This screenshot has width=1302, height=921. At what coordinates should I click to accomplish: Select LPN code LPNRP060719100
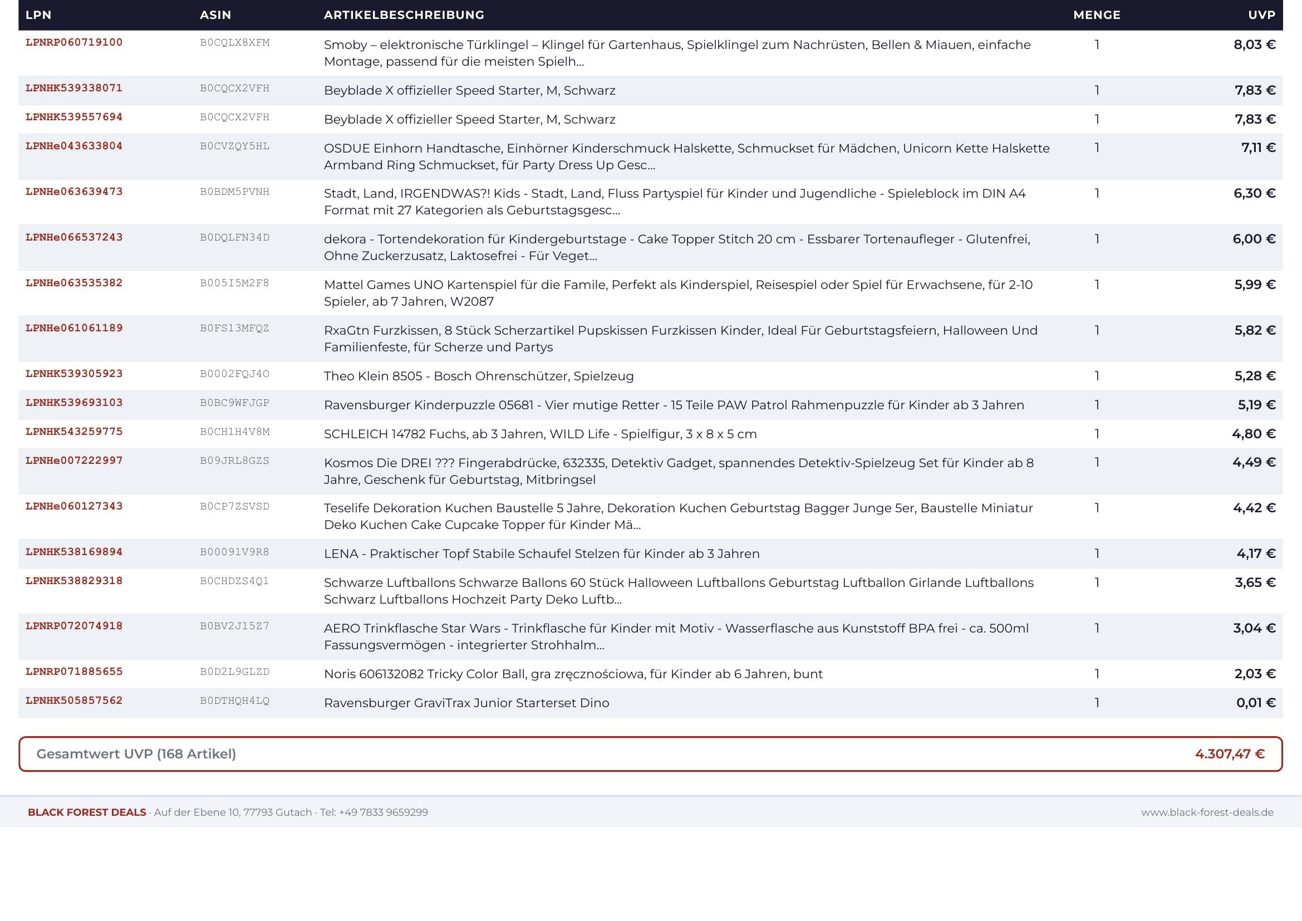click(73, 42)
